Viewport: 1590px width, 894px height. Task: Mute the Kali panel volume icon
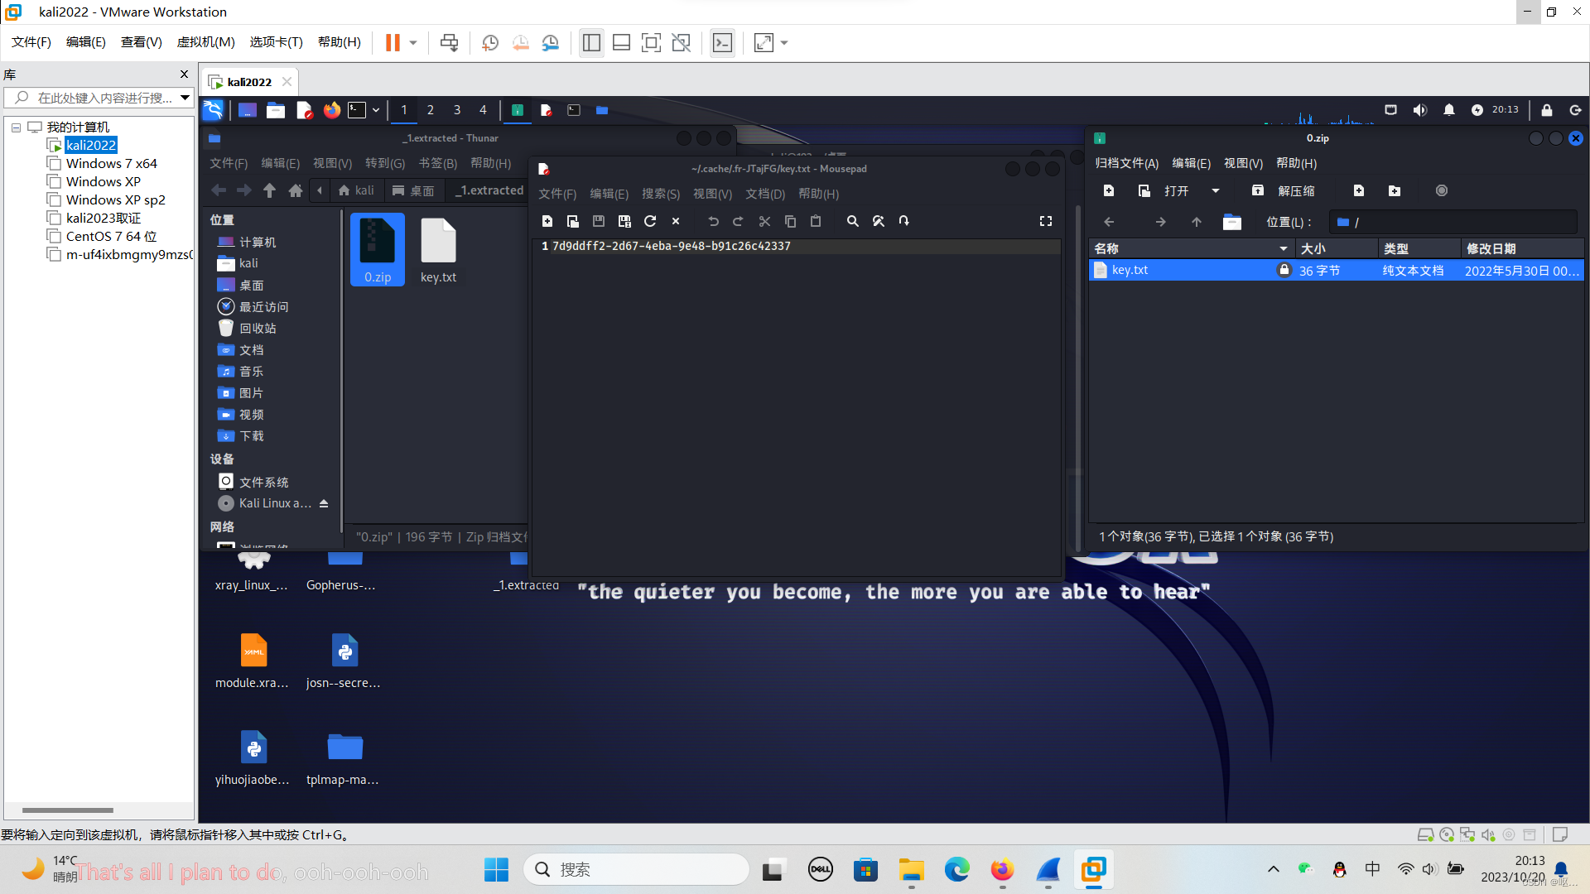click(1420, 110)
